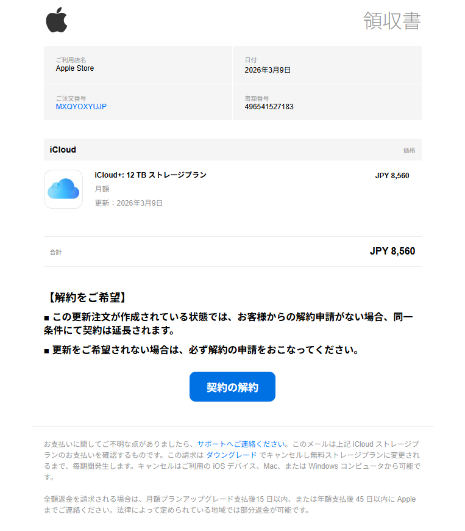The image size is (465, 531).
Task: Click the item price JPY 8,560
Action: tap(392, 176)
